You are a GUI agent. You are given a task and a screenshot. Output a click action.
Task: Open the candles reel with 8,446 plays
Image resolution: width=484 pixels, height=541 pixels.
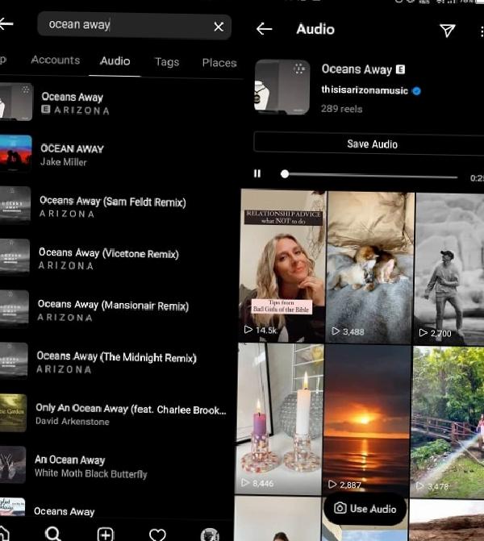tap(279, 418)
